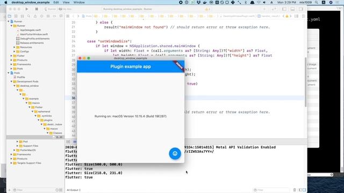Click the adjust editor options icon
The height and width of the screenshot is (193, 344).
(x=296, y=16)
